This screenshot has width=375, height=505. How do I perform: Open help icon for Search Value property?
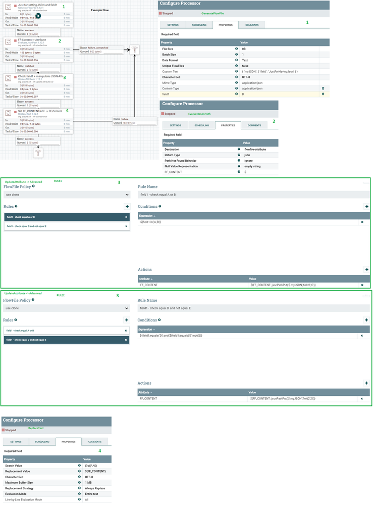[79, 466]
